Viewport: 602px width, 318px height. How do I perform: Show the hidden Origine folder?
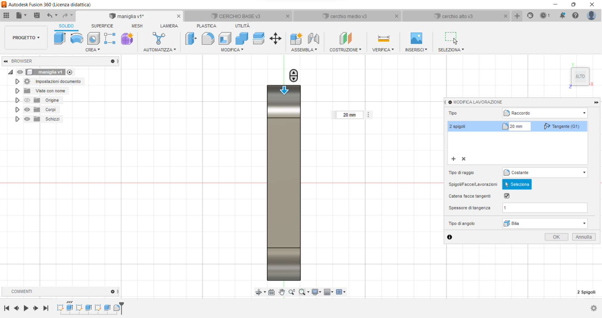tap(27, 100)
